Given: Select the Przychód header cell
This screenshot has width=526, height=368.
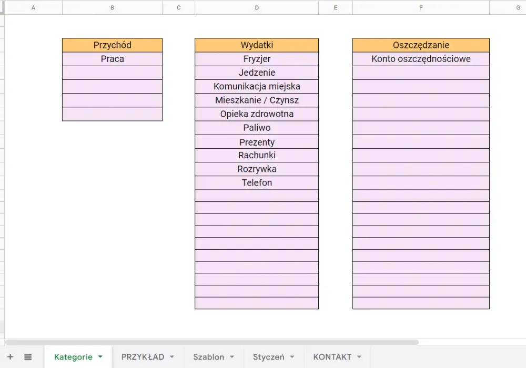Looking at the screenshot, I should [x=113, y=45].
